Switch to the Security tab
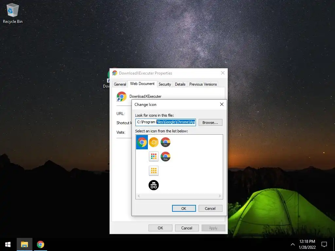The height and width of the screenshot is (251, 335). pos(165,84)
